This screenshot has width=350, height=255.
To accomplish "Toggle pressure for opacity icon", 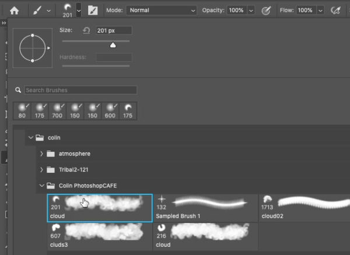I will [x=267, y=10].
